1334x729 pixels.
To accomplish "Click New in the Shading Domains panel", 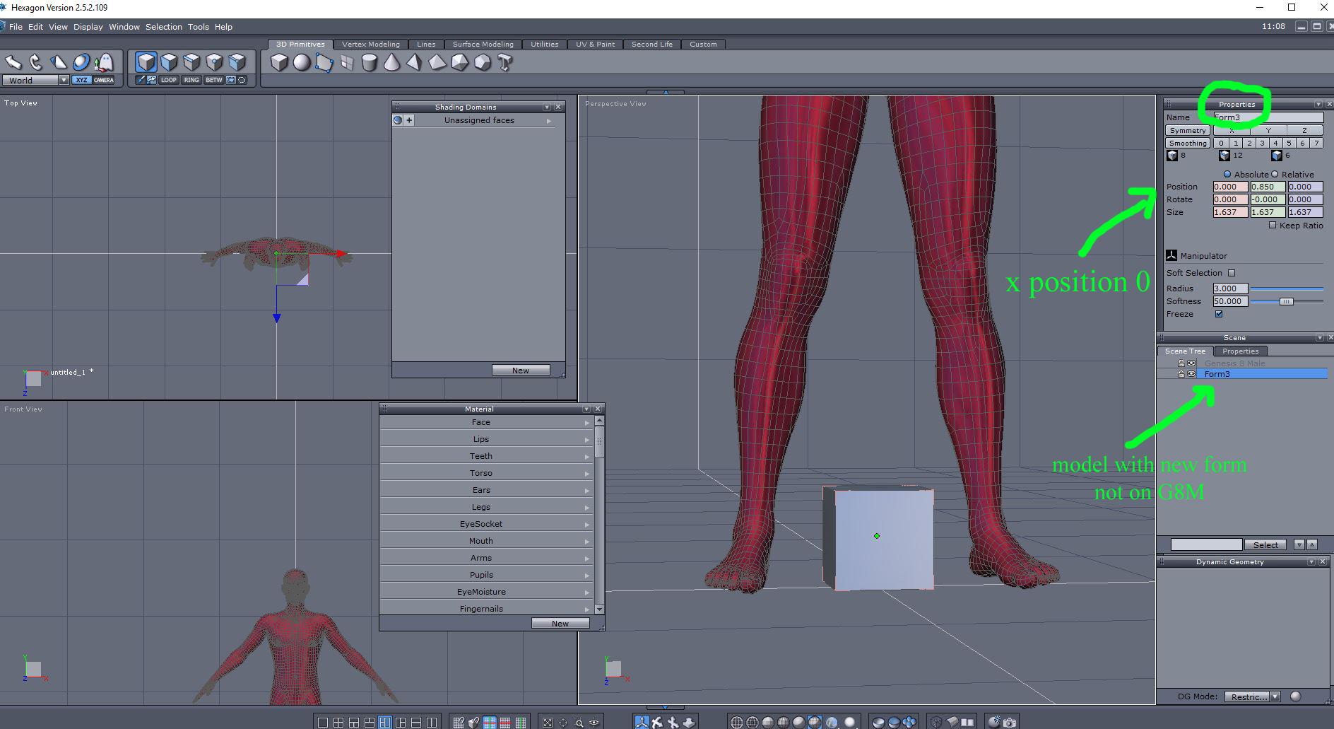I will click(521, 371).
